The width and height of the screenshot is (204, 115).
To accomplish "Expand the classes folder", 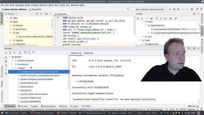I will [11, 26].
